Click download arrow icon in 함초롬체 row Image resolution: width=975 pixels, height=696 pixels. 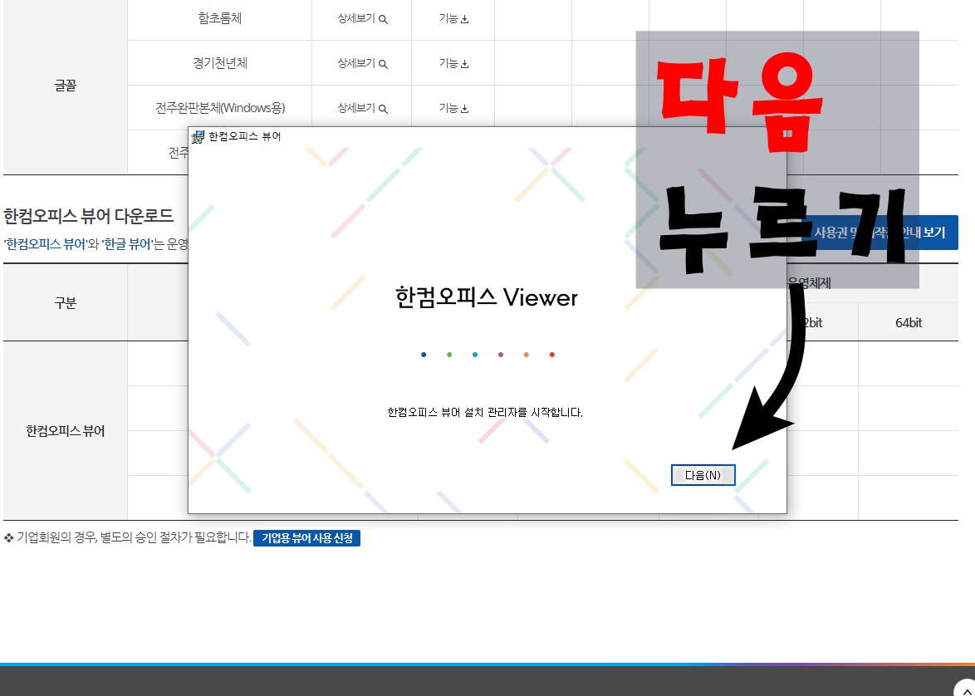(464, 19)
